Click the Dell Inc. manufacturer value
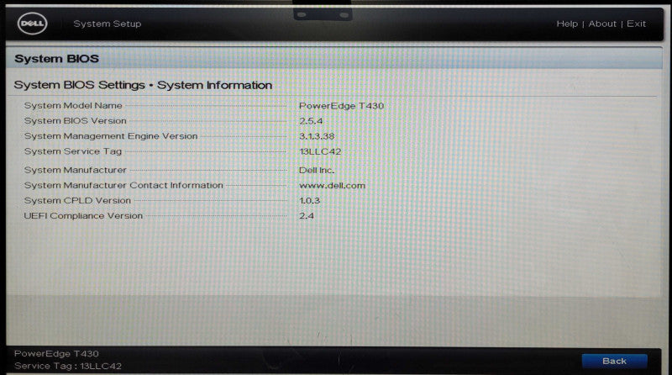 pyautogui.click(x=317, y=170)
